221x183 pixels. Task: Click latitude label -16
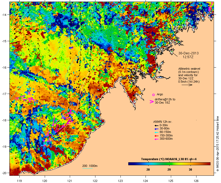pyautogui.click(x=4, y=68)
